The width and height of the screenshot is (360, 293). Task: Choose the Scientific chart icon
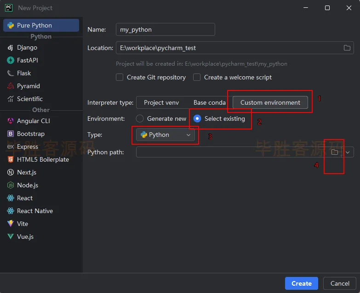[x=10, y=99]
